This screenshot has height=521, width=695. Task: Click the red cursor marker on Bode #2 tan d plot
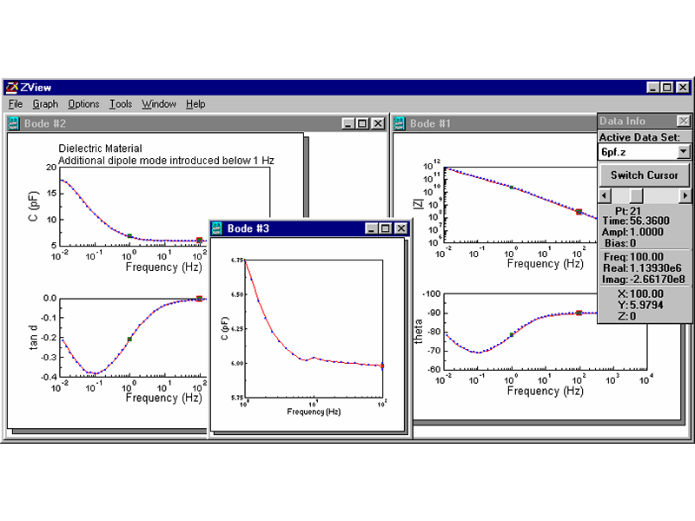click(x=200, y=299)
